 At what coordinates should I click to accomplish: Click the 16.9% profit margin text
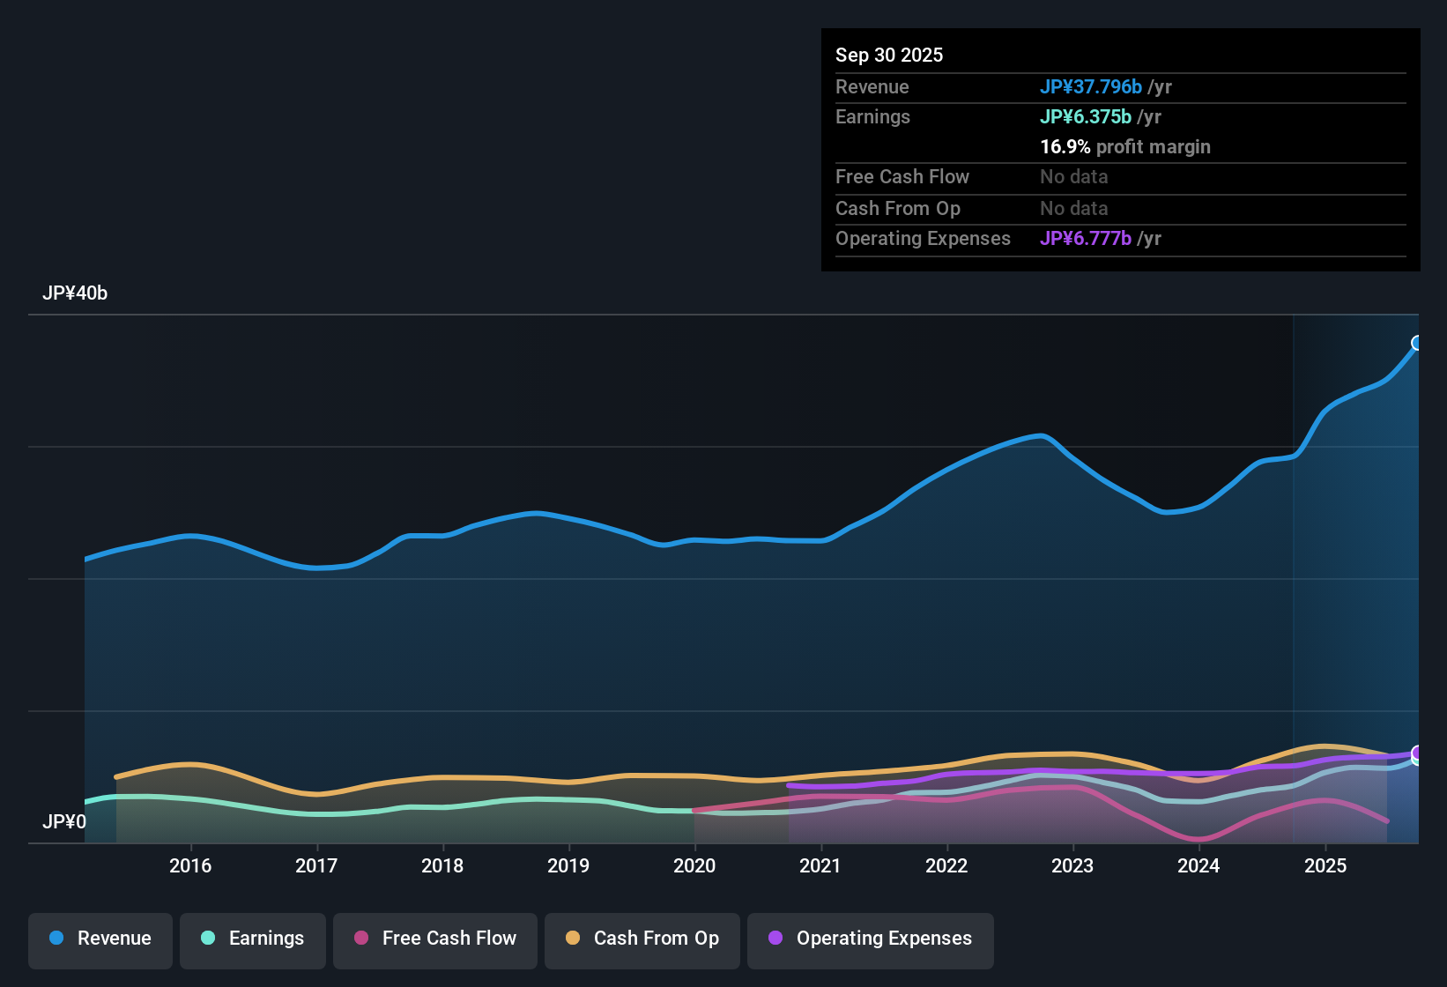click(1125, 147)
